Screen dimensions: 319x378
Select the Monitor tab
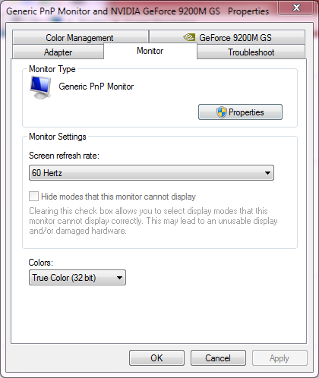point(150,51)
